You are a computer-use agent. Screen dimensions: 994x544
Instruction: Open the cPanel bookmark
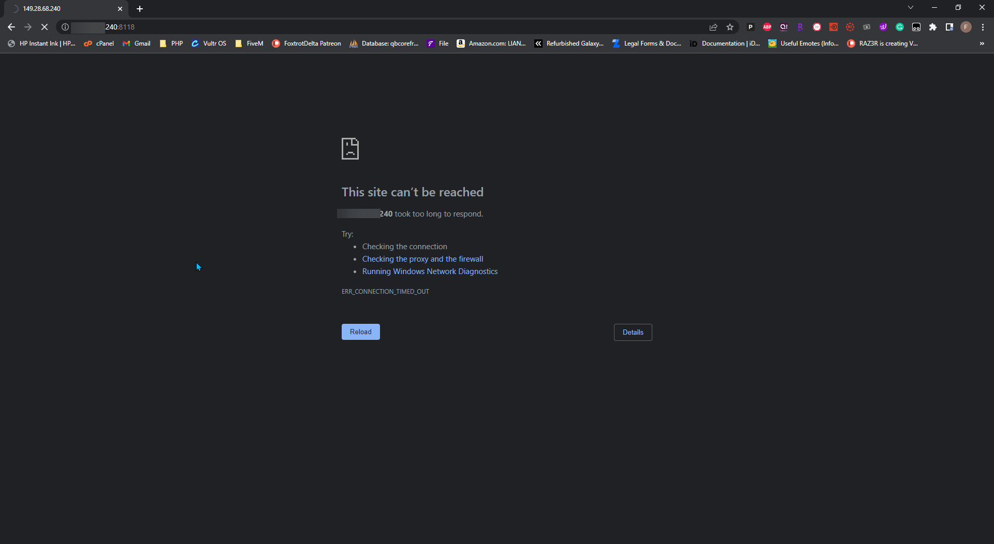[x=99, y=44]
